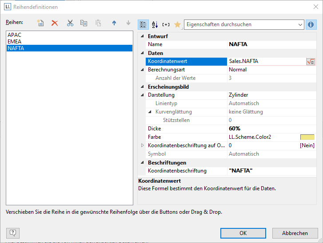
Task: Toggle the info description panel button
Action: click(x=311, y=24)
